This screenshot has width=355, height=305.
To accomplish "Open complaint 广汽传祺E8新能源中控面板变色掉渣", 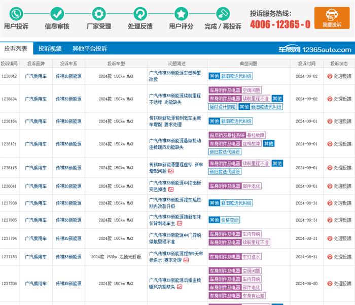I will (x=175, y=186).
